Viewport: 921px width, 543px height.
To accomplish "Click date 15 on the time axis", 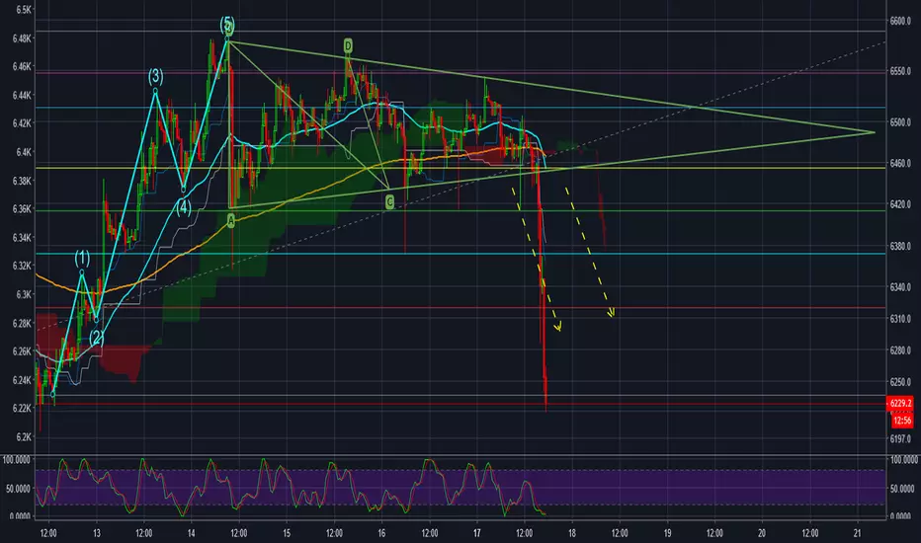I will (x=287, y=533).
